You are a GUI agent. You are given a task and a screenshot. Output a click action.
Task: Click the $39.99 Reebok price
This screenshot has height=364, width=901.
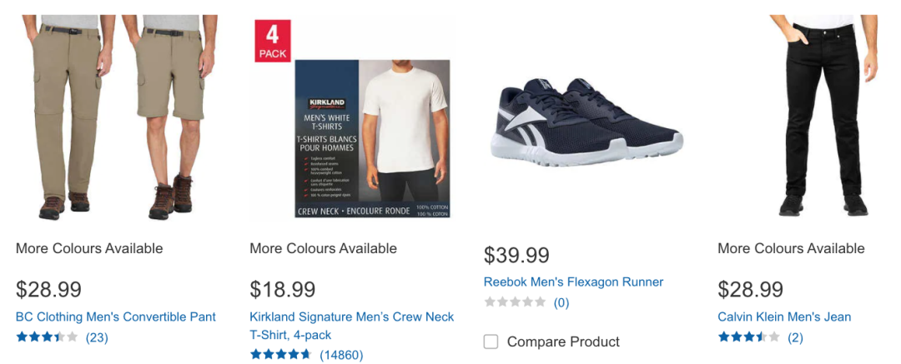point(516,255)
